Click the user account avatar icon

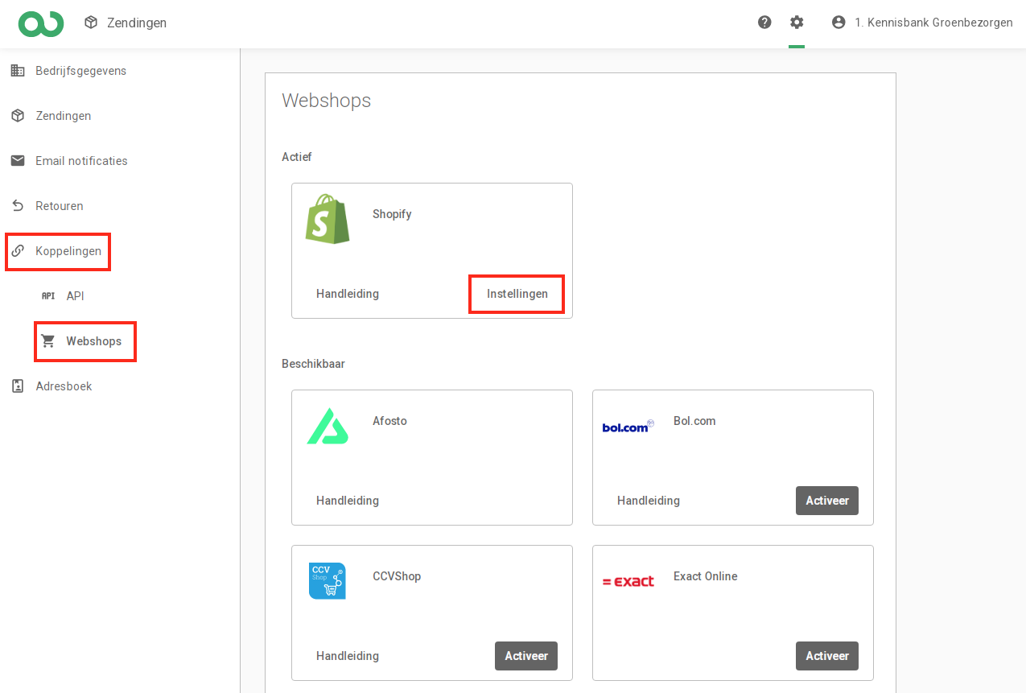(839, 23)
